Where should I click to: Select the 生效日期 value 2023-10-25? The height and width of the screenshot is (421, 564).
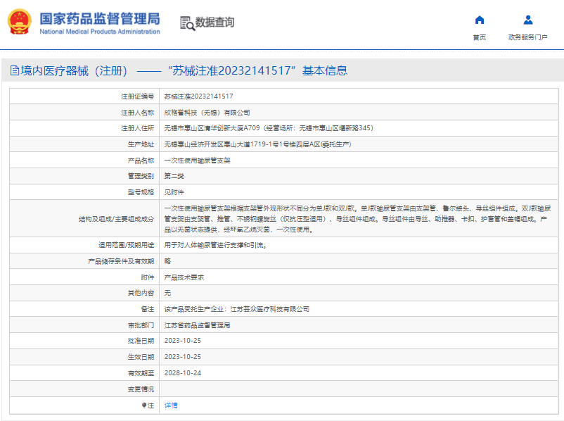click(183, 357)
